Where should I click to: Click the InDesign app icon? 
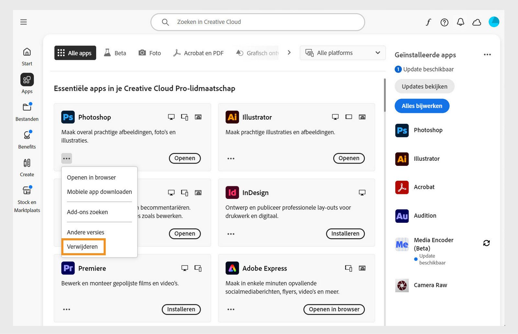click(x=232, y=192)
